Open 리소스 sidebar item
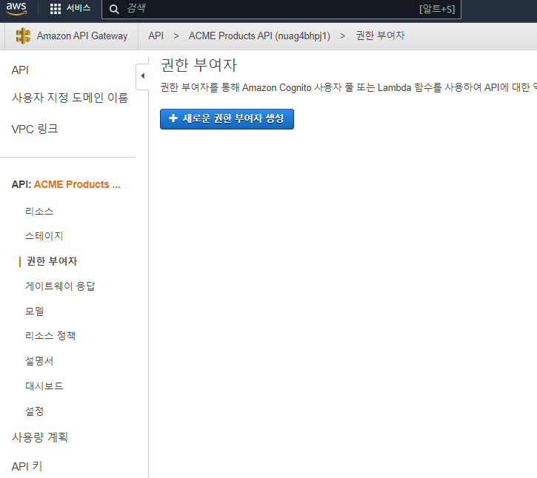This screenshot has height=478, width=537. pos(39,211)
